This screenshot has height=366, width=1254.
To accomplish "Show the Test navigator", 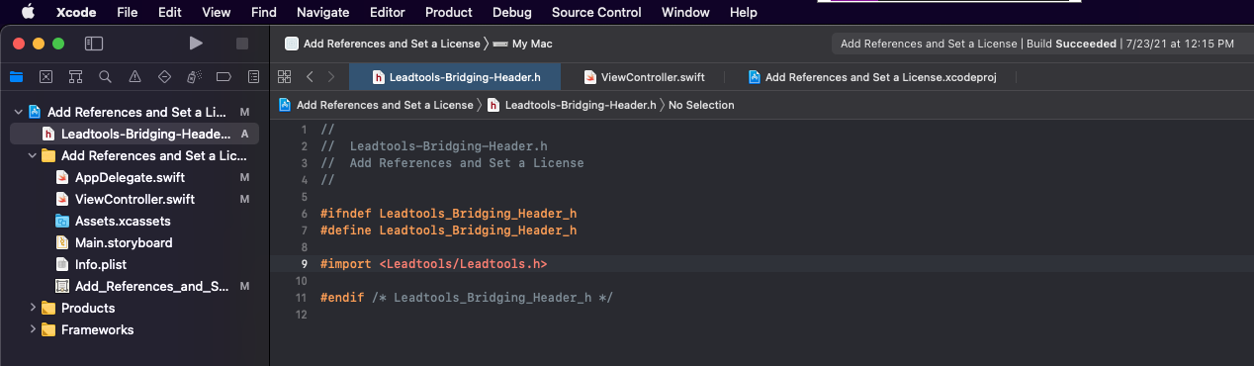I will pyautogui.click(x=164, y=76).
